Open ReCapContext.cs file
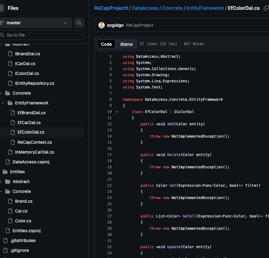This screenshot has height=258, width=269. pyautogui.click(x=34, y=142)
